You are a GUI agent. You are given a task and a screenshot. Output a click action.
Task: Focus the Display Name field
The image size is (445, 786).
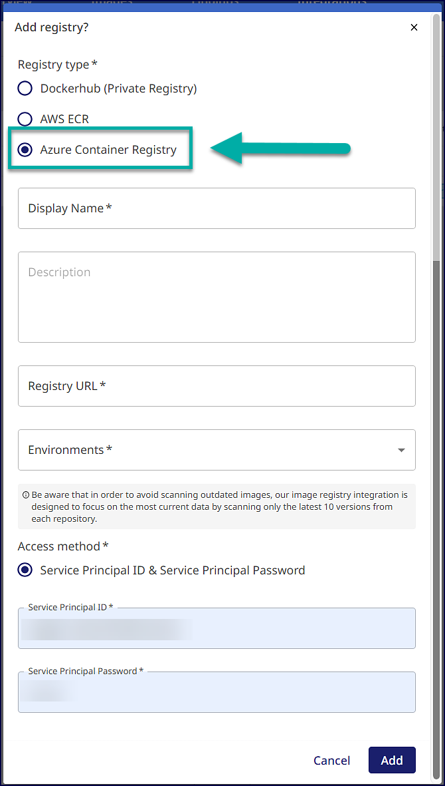click(x=217, y=208)
